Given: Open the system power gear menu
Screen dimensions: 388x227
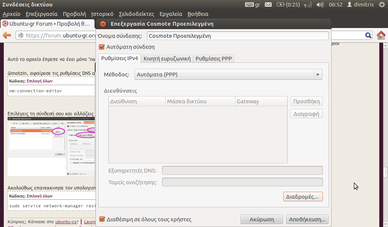Looking at the screenshot, I should tap(381, 5).
